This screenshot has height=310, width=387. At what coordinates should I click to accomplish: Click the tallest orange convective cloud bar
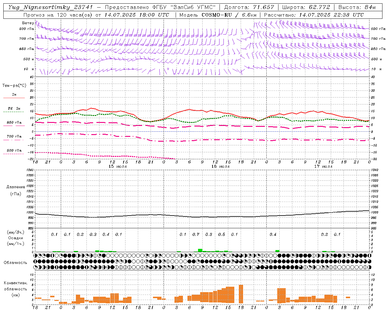click(x=241, y=294)
